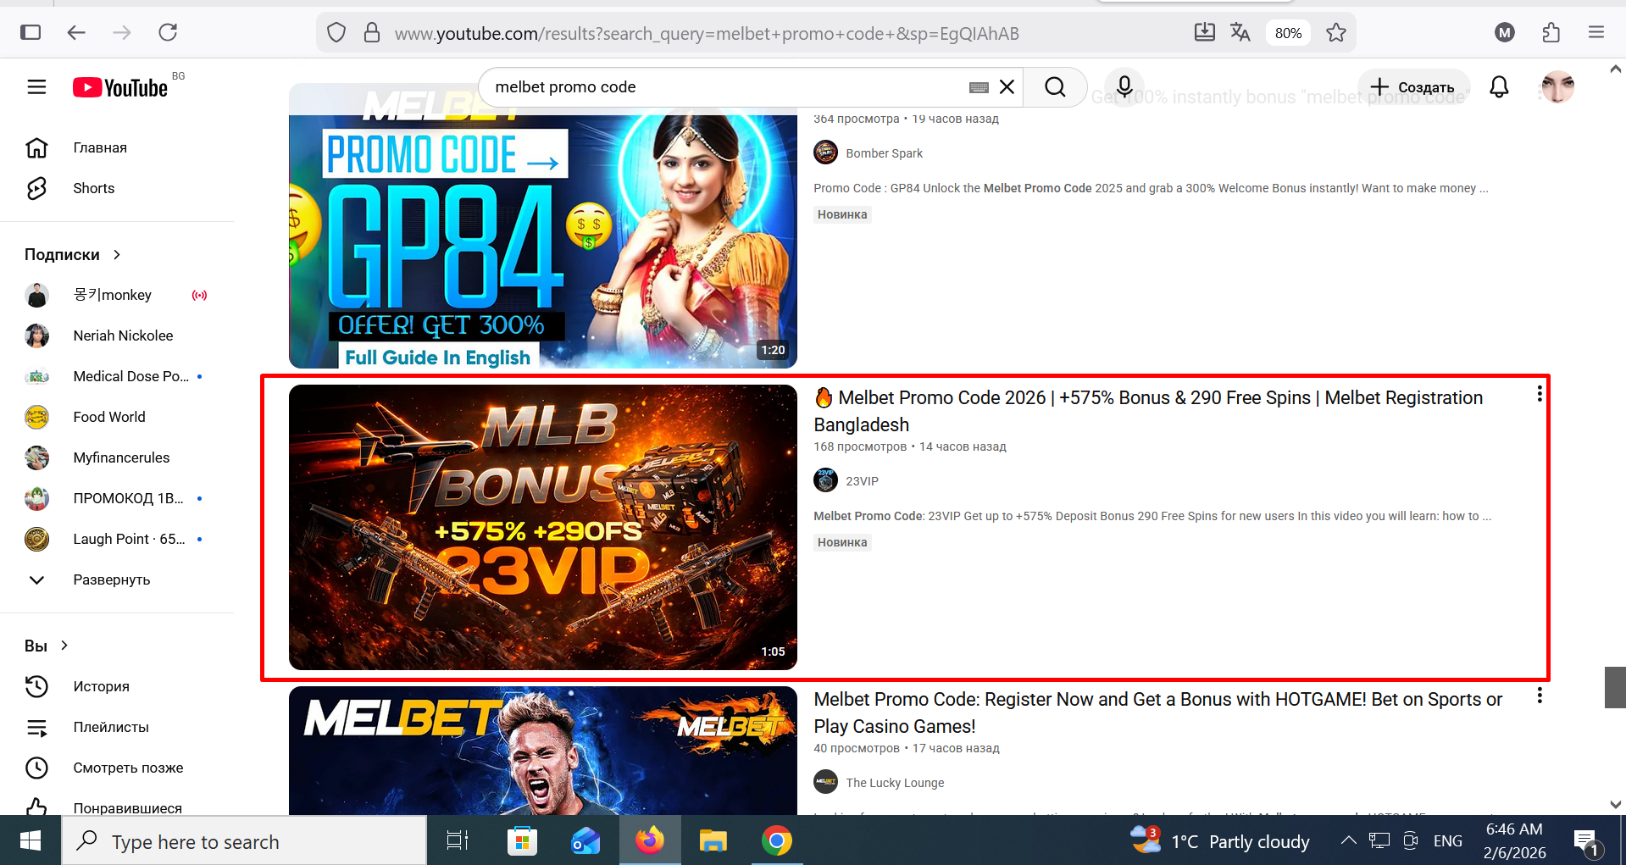Screen dimensions: 1626x865
Task: Launch Microsoft Store from the taskbar
Action: tap(522, 840)
